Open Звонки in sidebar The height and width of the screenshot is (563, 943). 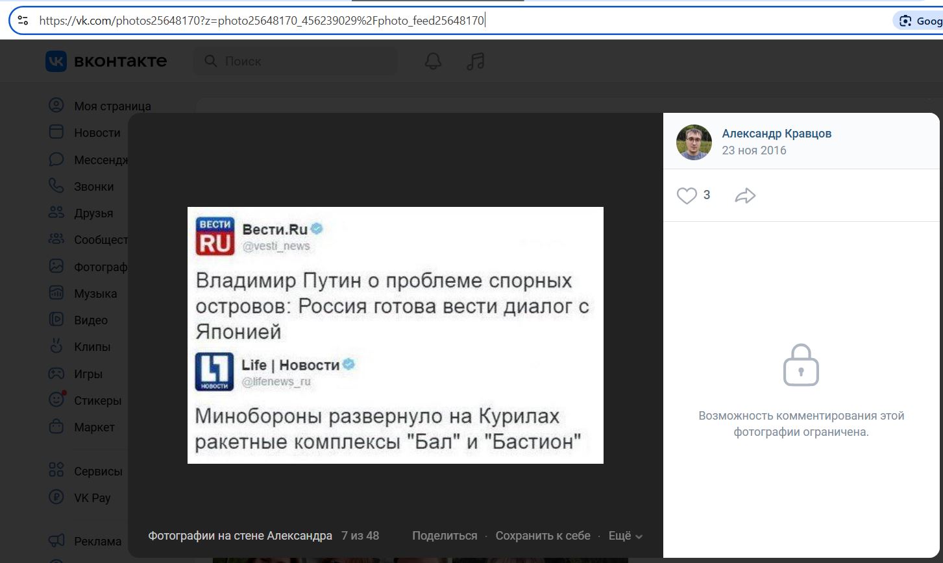pos(94,186)
